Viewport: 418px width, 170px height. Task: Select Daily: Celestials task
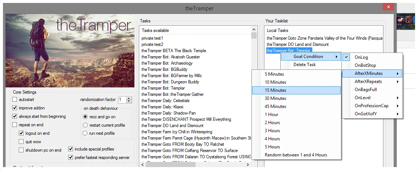pos(166,101)
